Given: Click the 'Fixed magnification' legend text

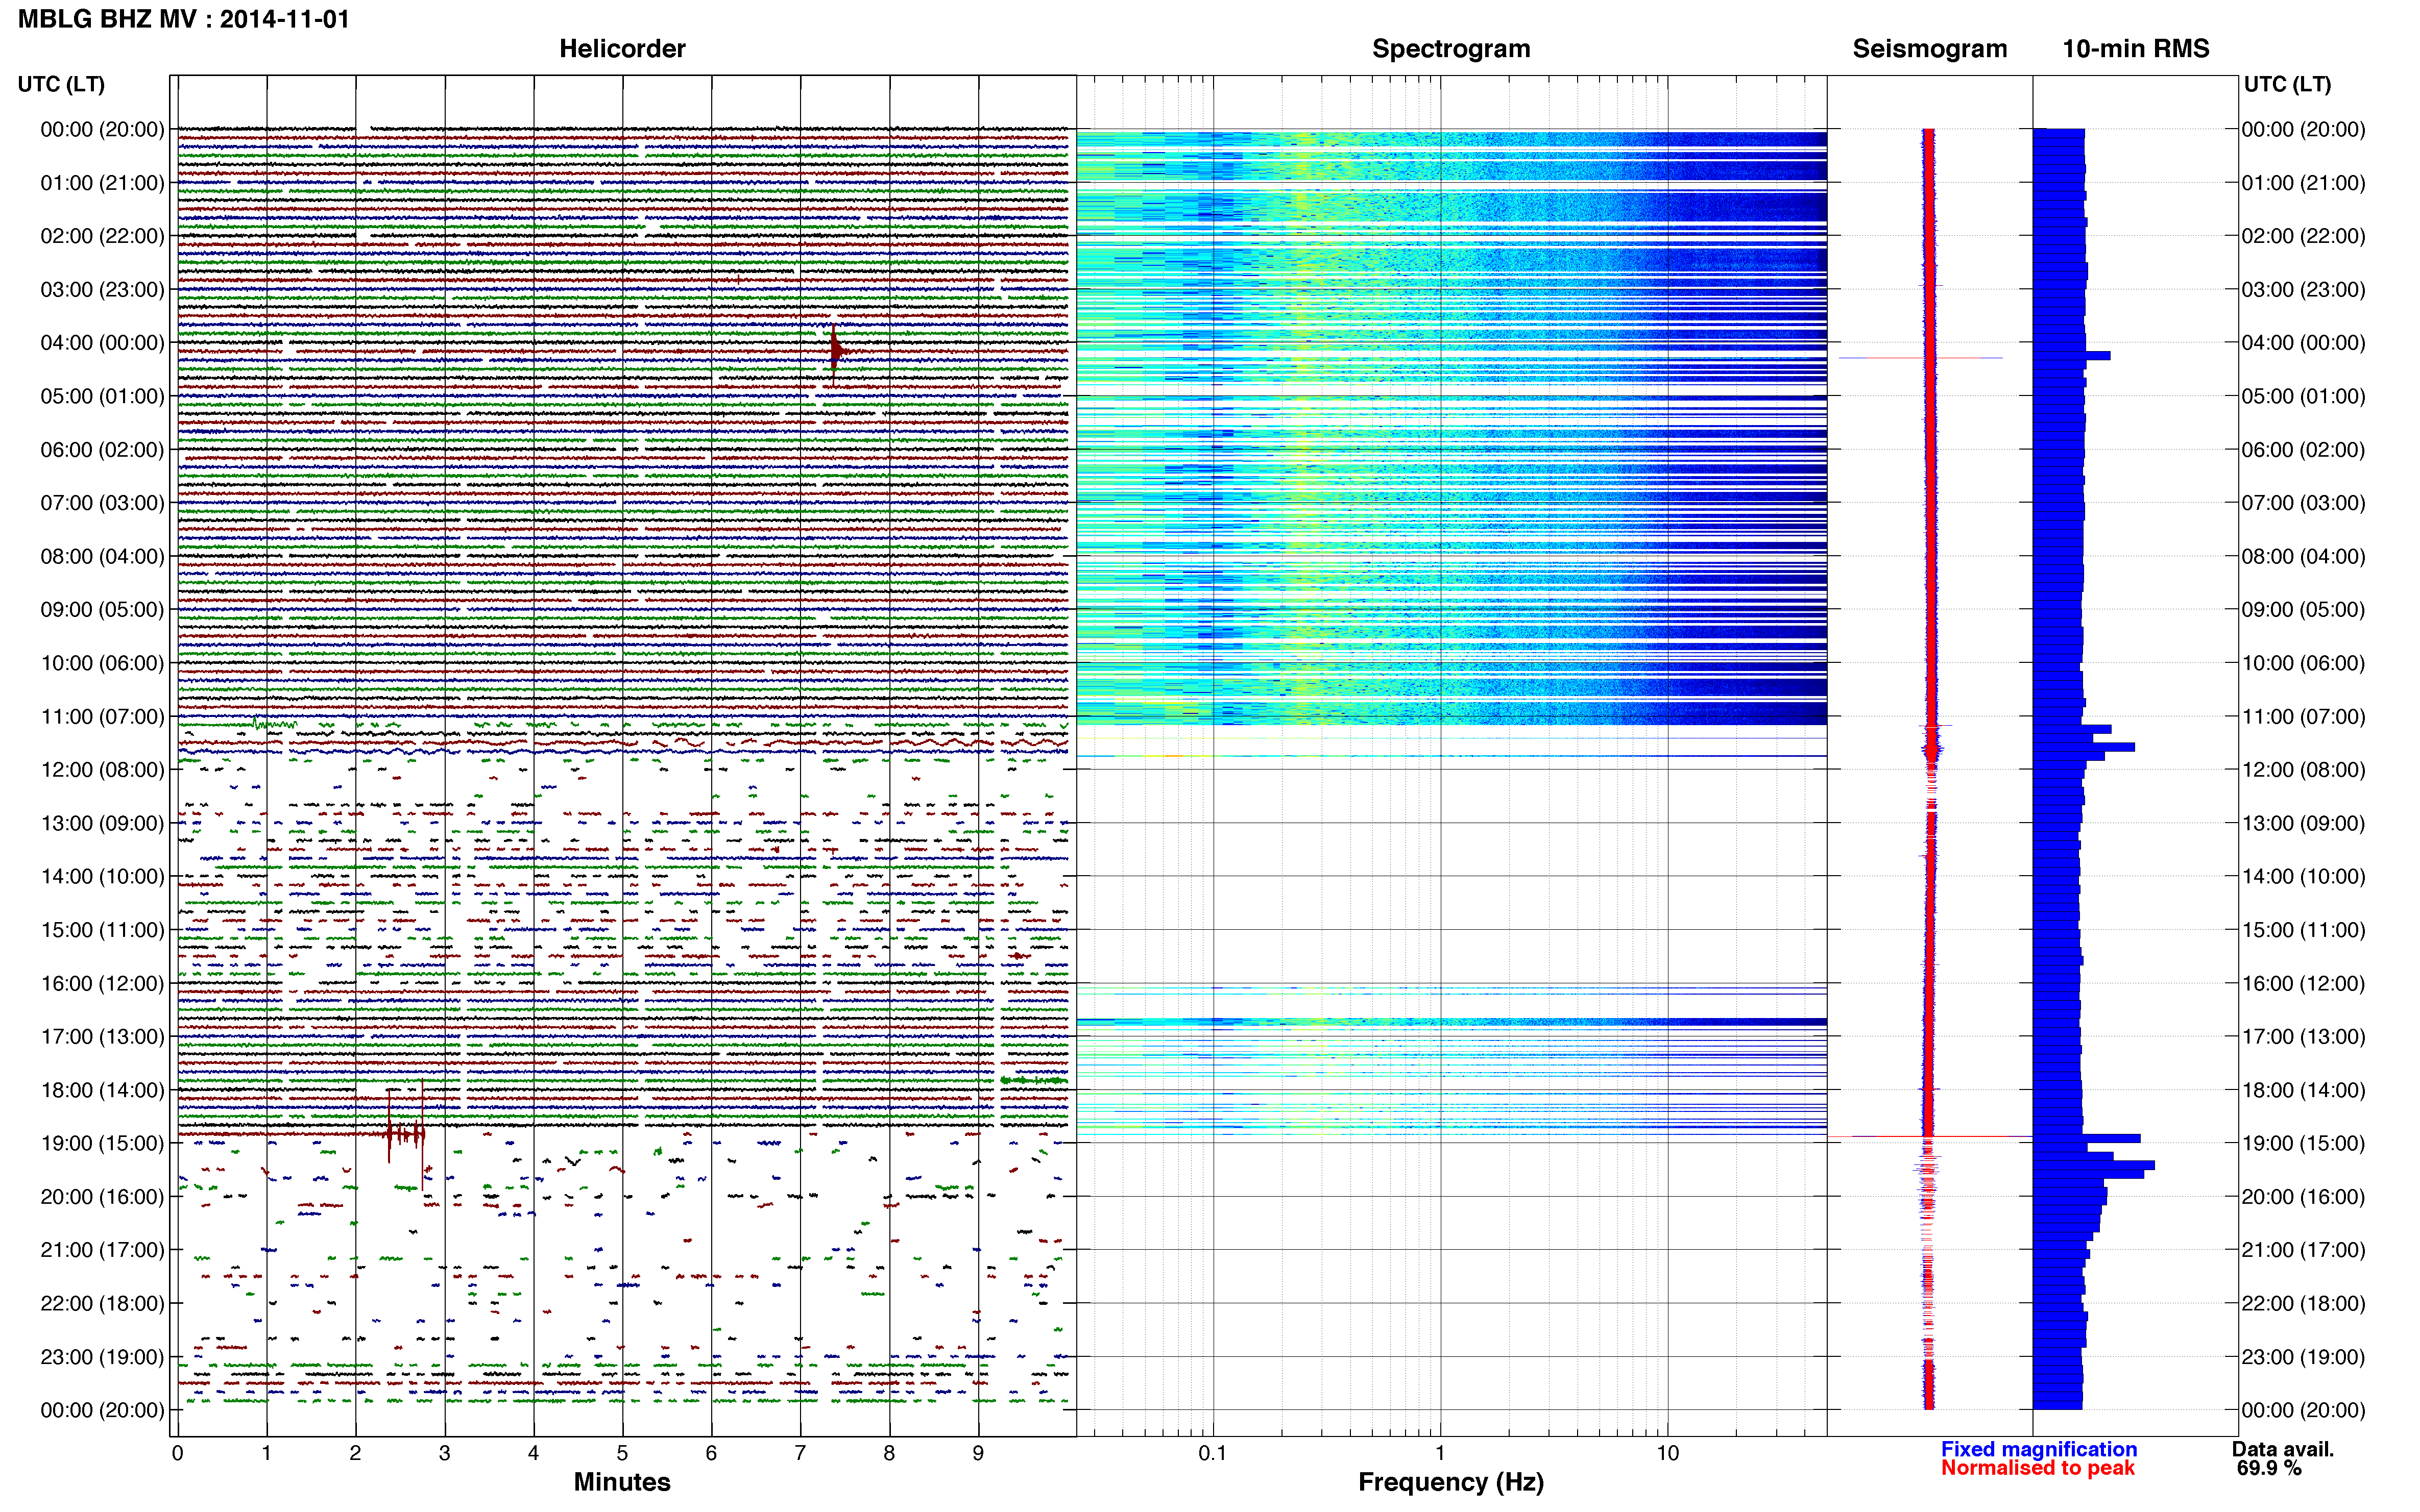Looking at the screenshot, I should 2039,1449.
